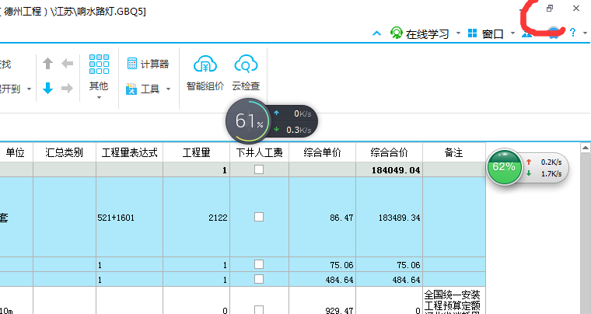Click the scroll-up arrow of the table scrollbar
Image resolution: width=591 pixels, height=314 pixels.
pos(586,148)
